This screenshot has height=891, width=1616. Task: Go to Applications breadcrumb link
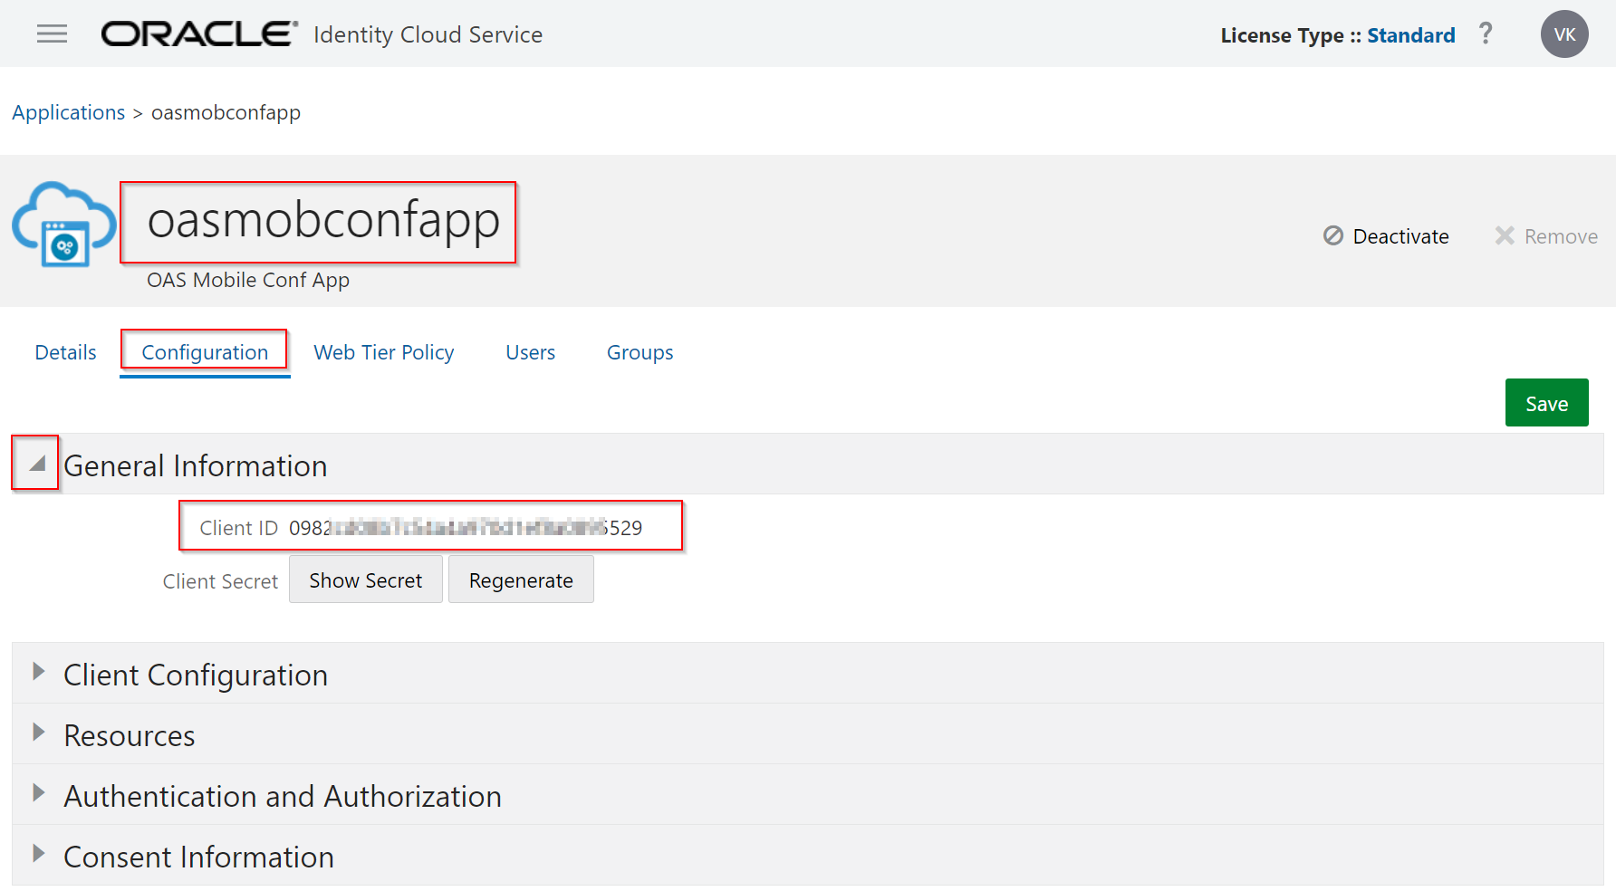(x=69, y=112)
